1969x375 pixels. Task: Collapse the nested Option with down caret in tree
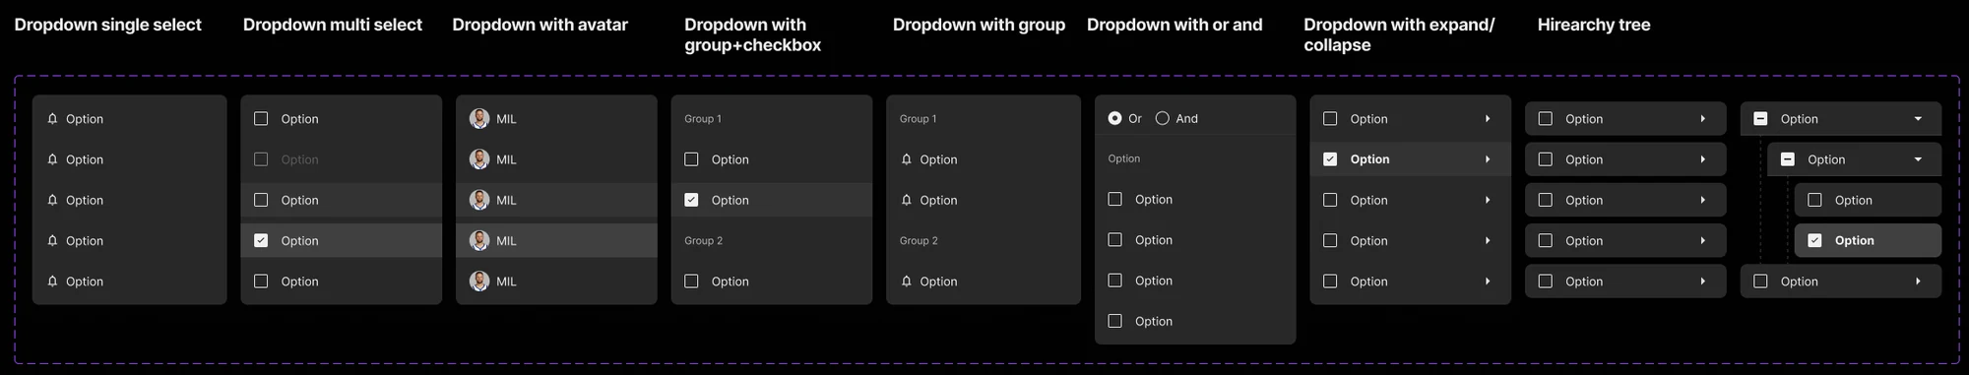pos(1918,159)
